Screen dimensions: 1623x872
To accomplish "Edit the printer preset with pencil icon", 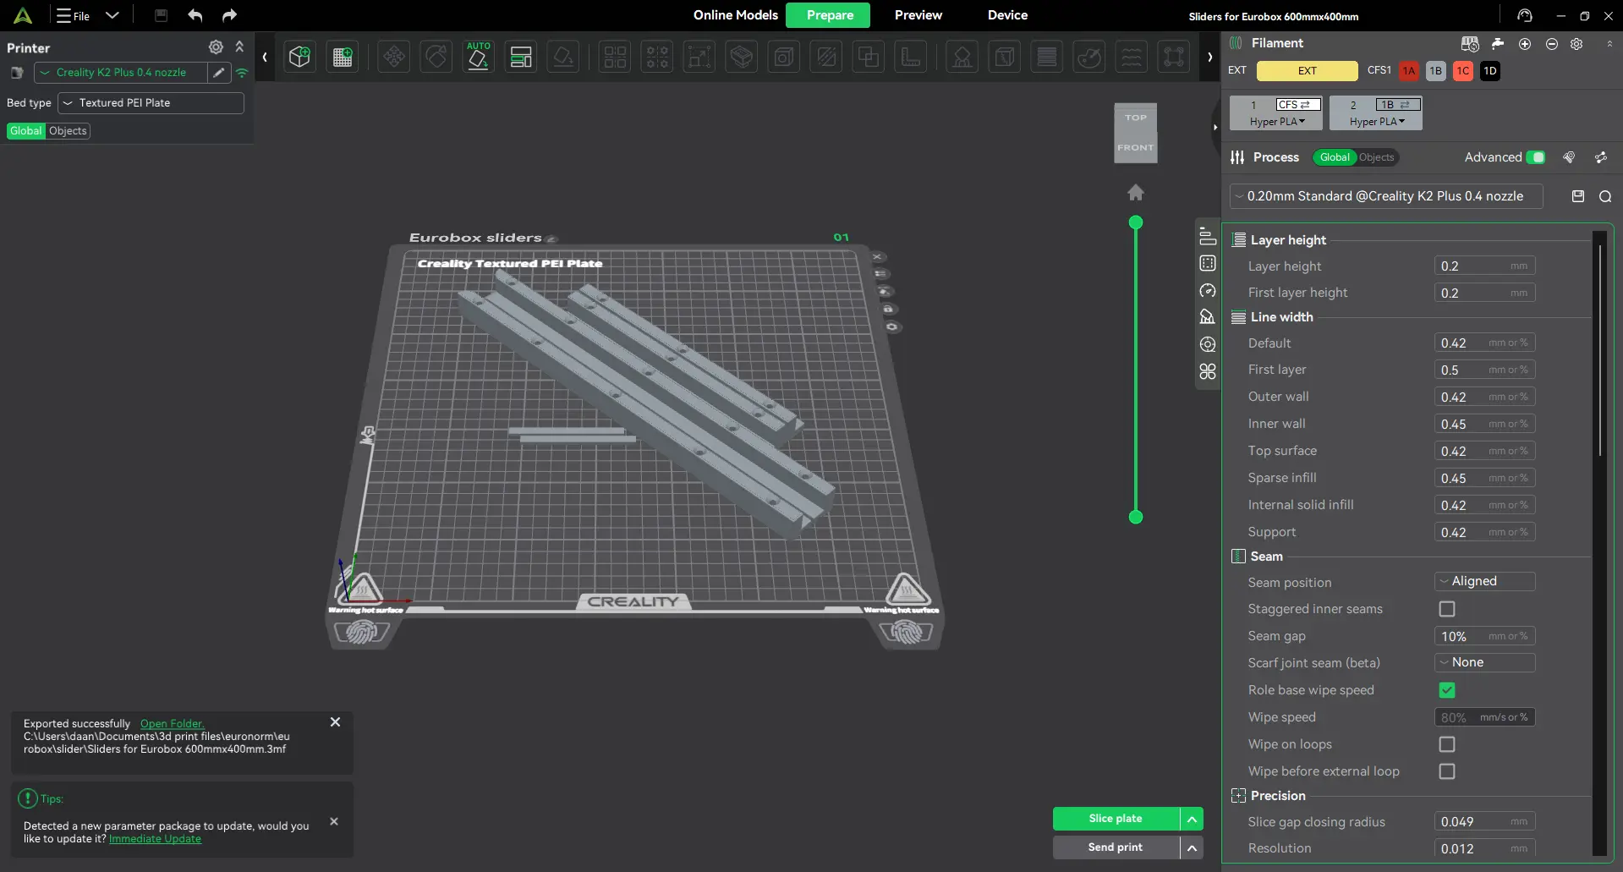I will click(219, 73).
